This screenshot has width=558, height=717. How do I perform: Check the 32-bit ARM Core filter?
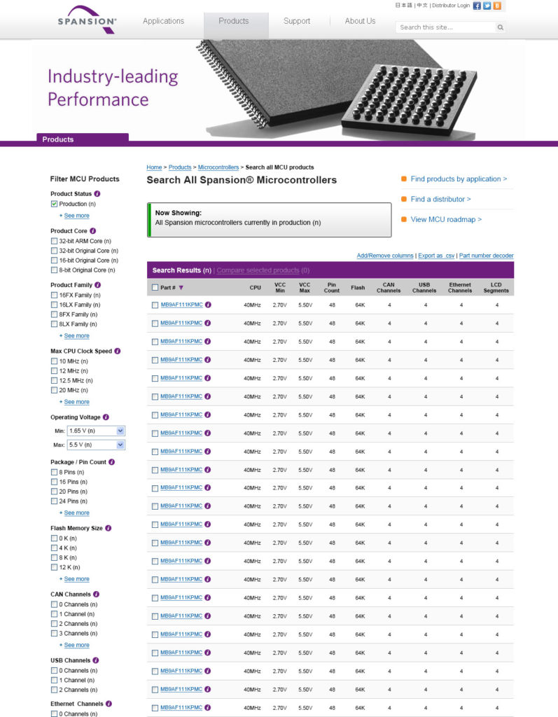[x=54, y=241]
